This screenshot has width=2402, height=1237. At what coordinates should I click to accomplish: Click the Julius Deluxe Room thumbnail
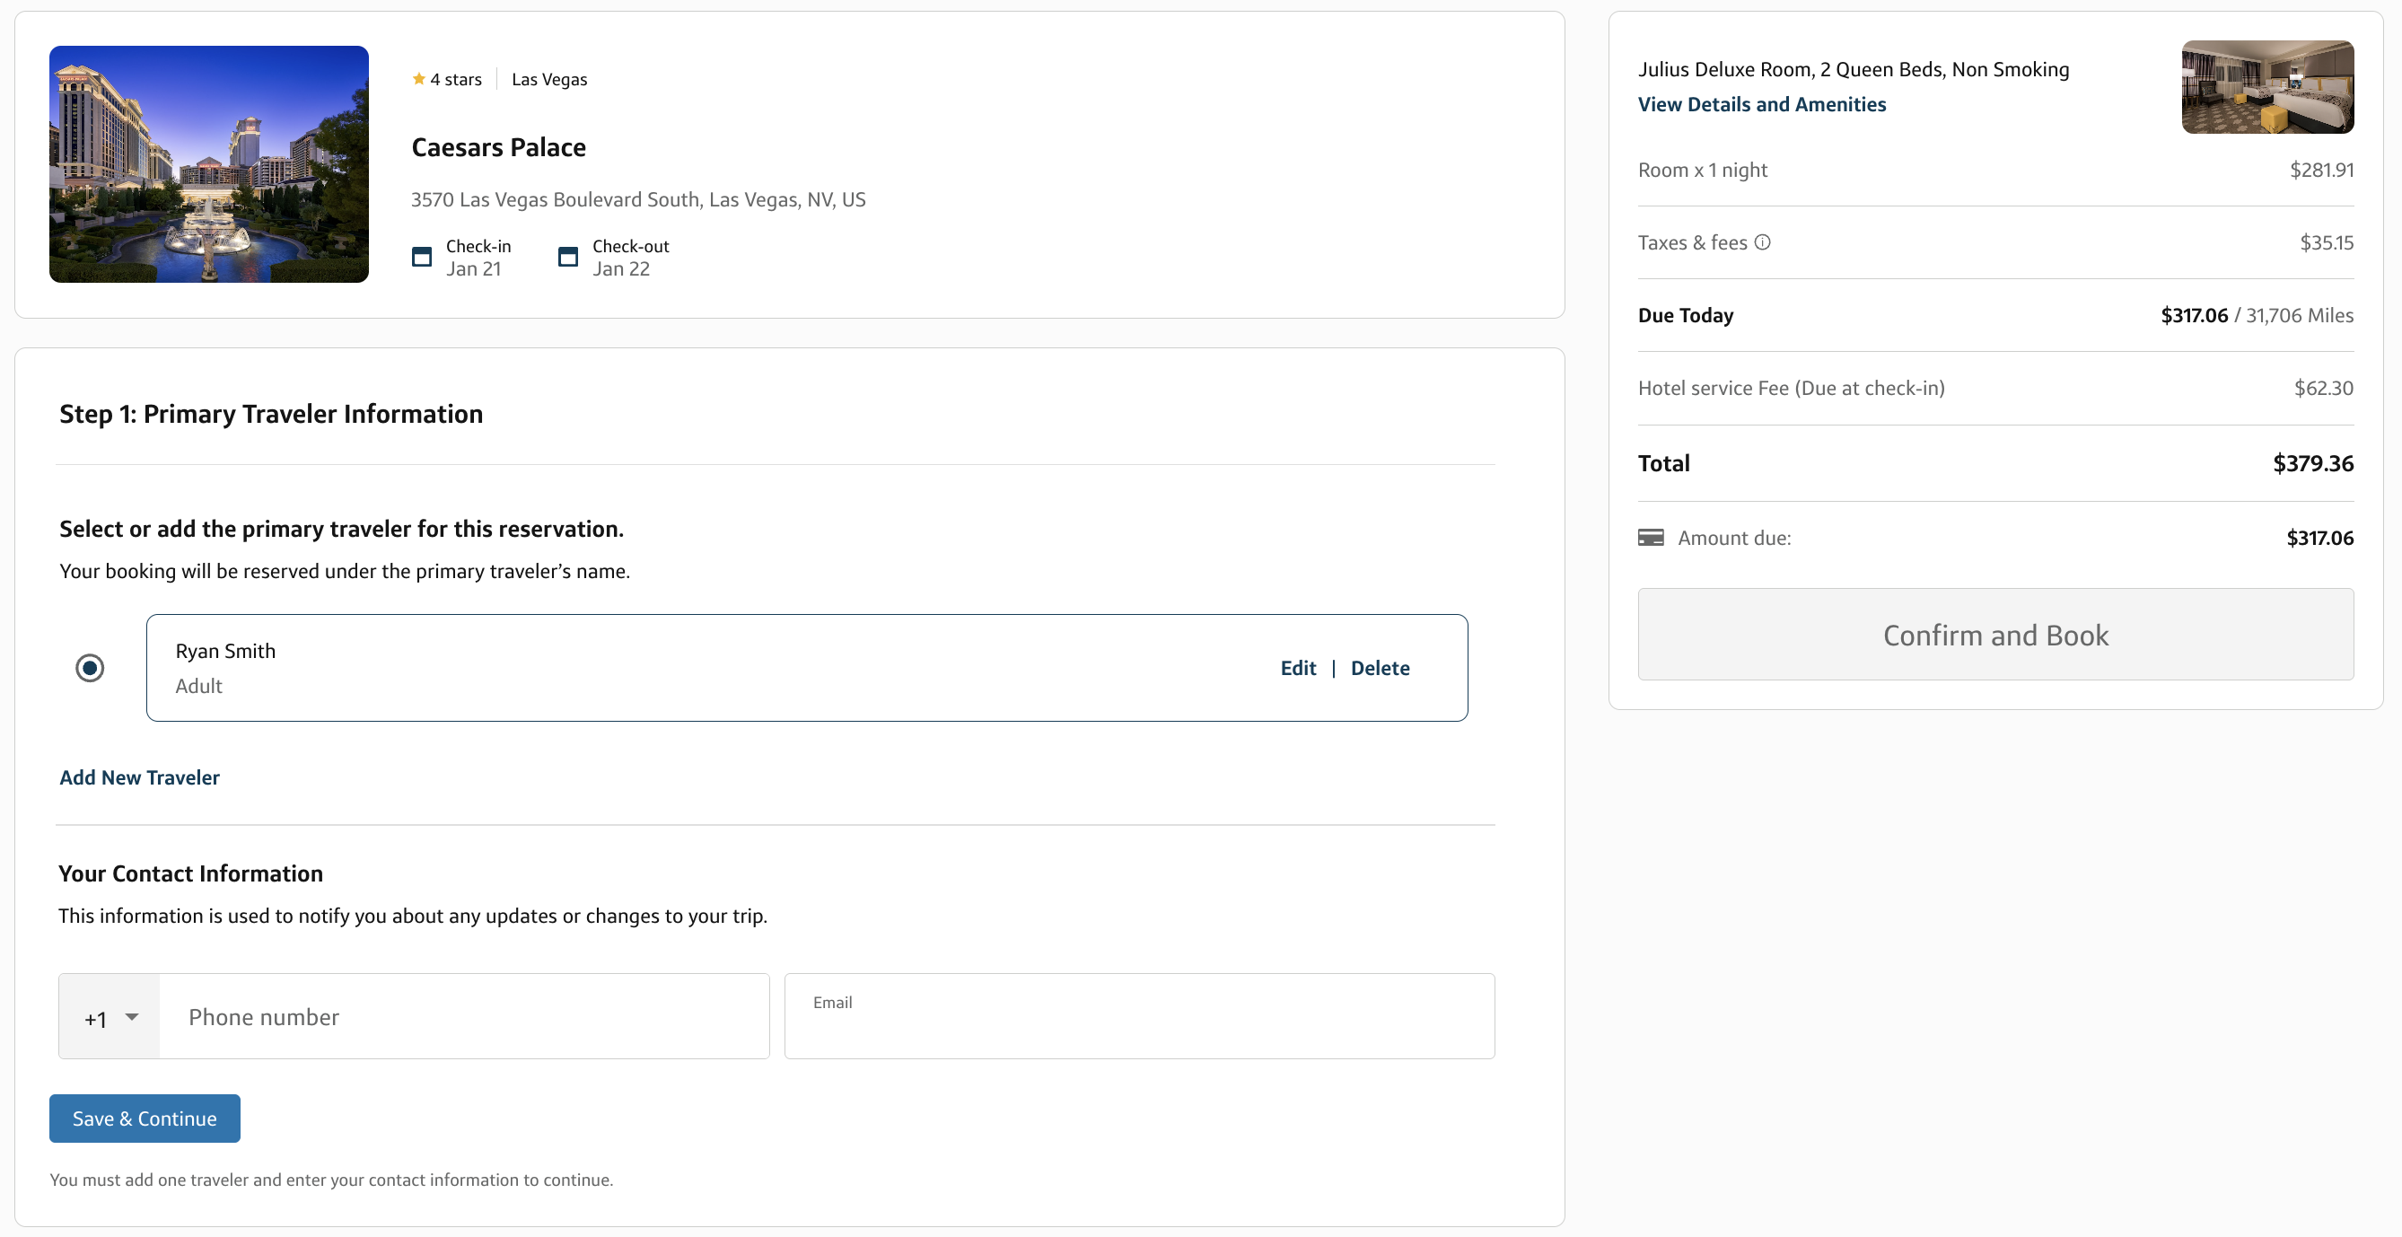point(2267,87)
